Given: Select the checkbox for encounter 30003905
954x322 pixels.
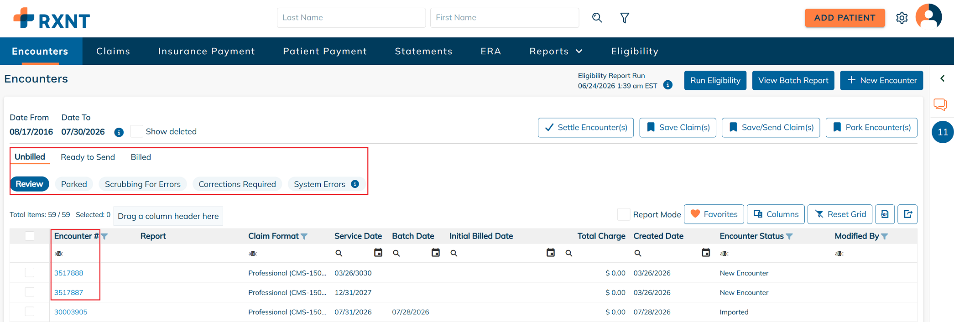Looking at the screenshot, I should coord(30,312).
